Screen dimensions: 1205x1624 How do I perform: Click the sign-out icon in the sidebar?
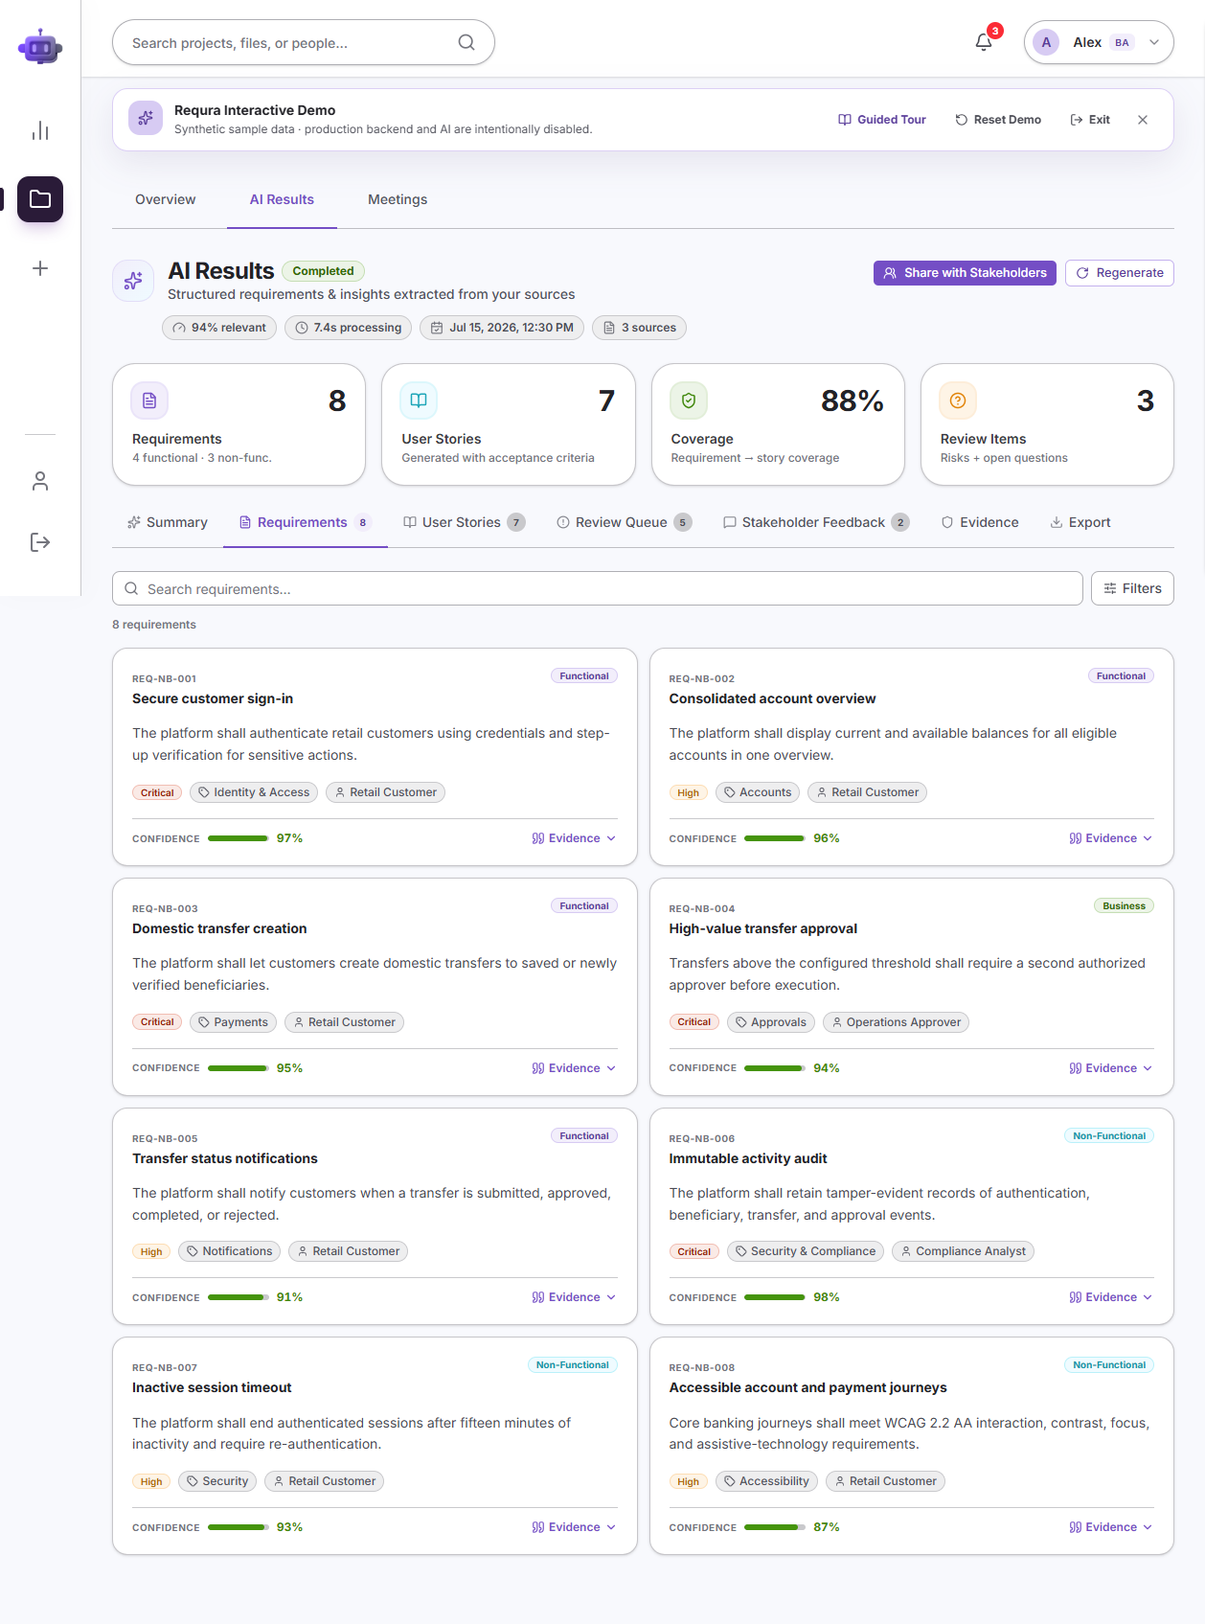click(40, 542)
